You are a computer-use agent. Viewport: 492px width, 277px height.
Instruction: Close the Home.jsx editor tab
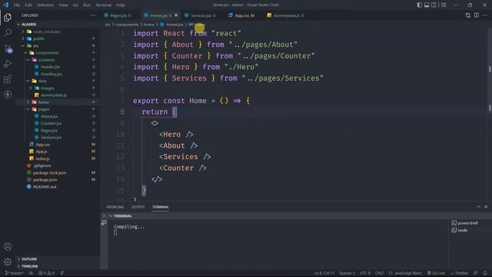click(176, 15)
